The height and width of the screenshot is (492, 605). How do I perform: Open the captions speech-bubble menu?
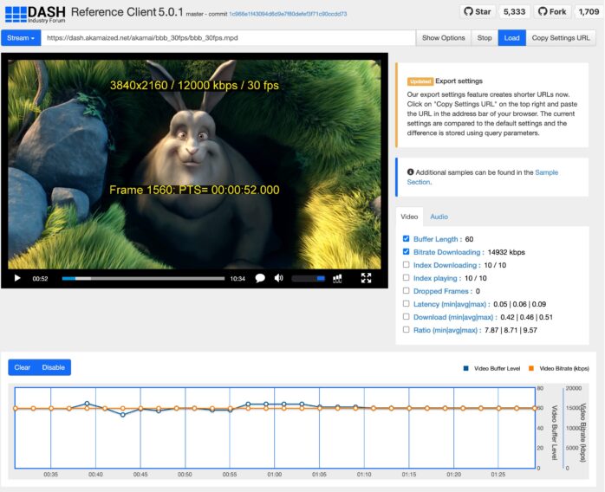coord(260,278)
